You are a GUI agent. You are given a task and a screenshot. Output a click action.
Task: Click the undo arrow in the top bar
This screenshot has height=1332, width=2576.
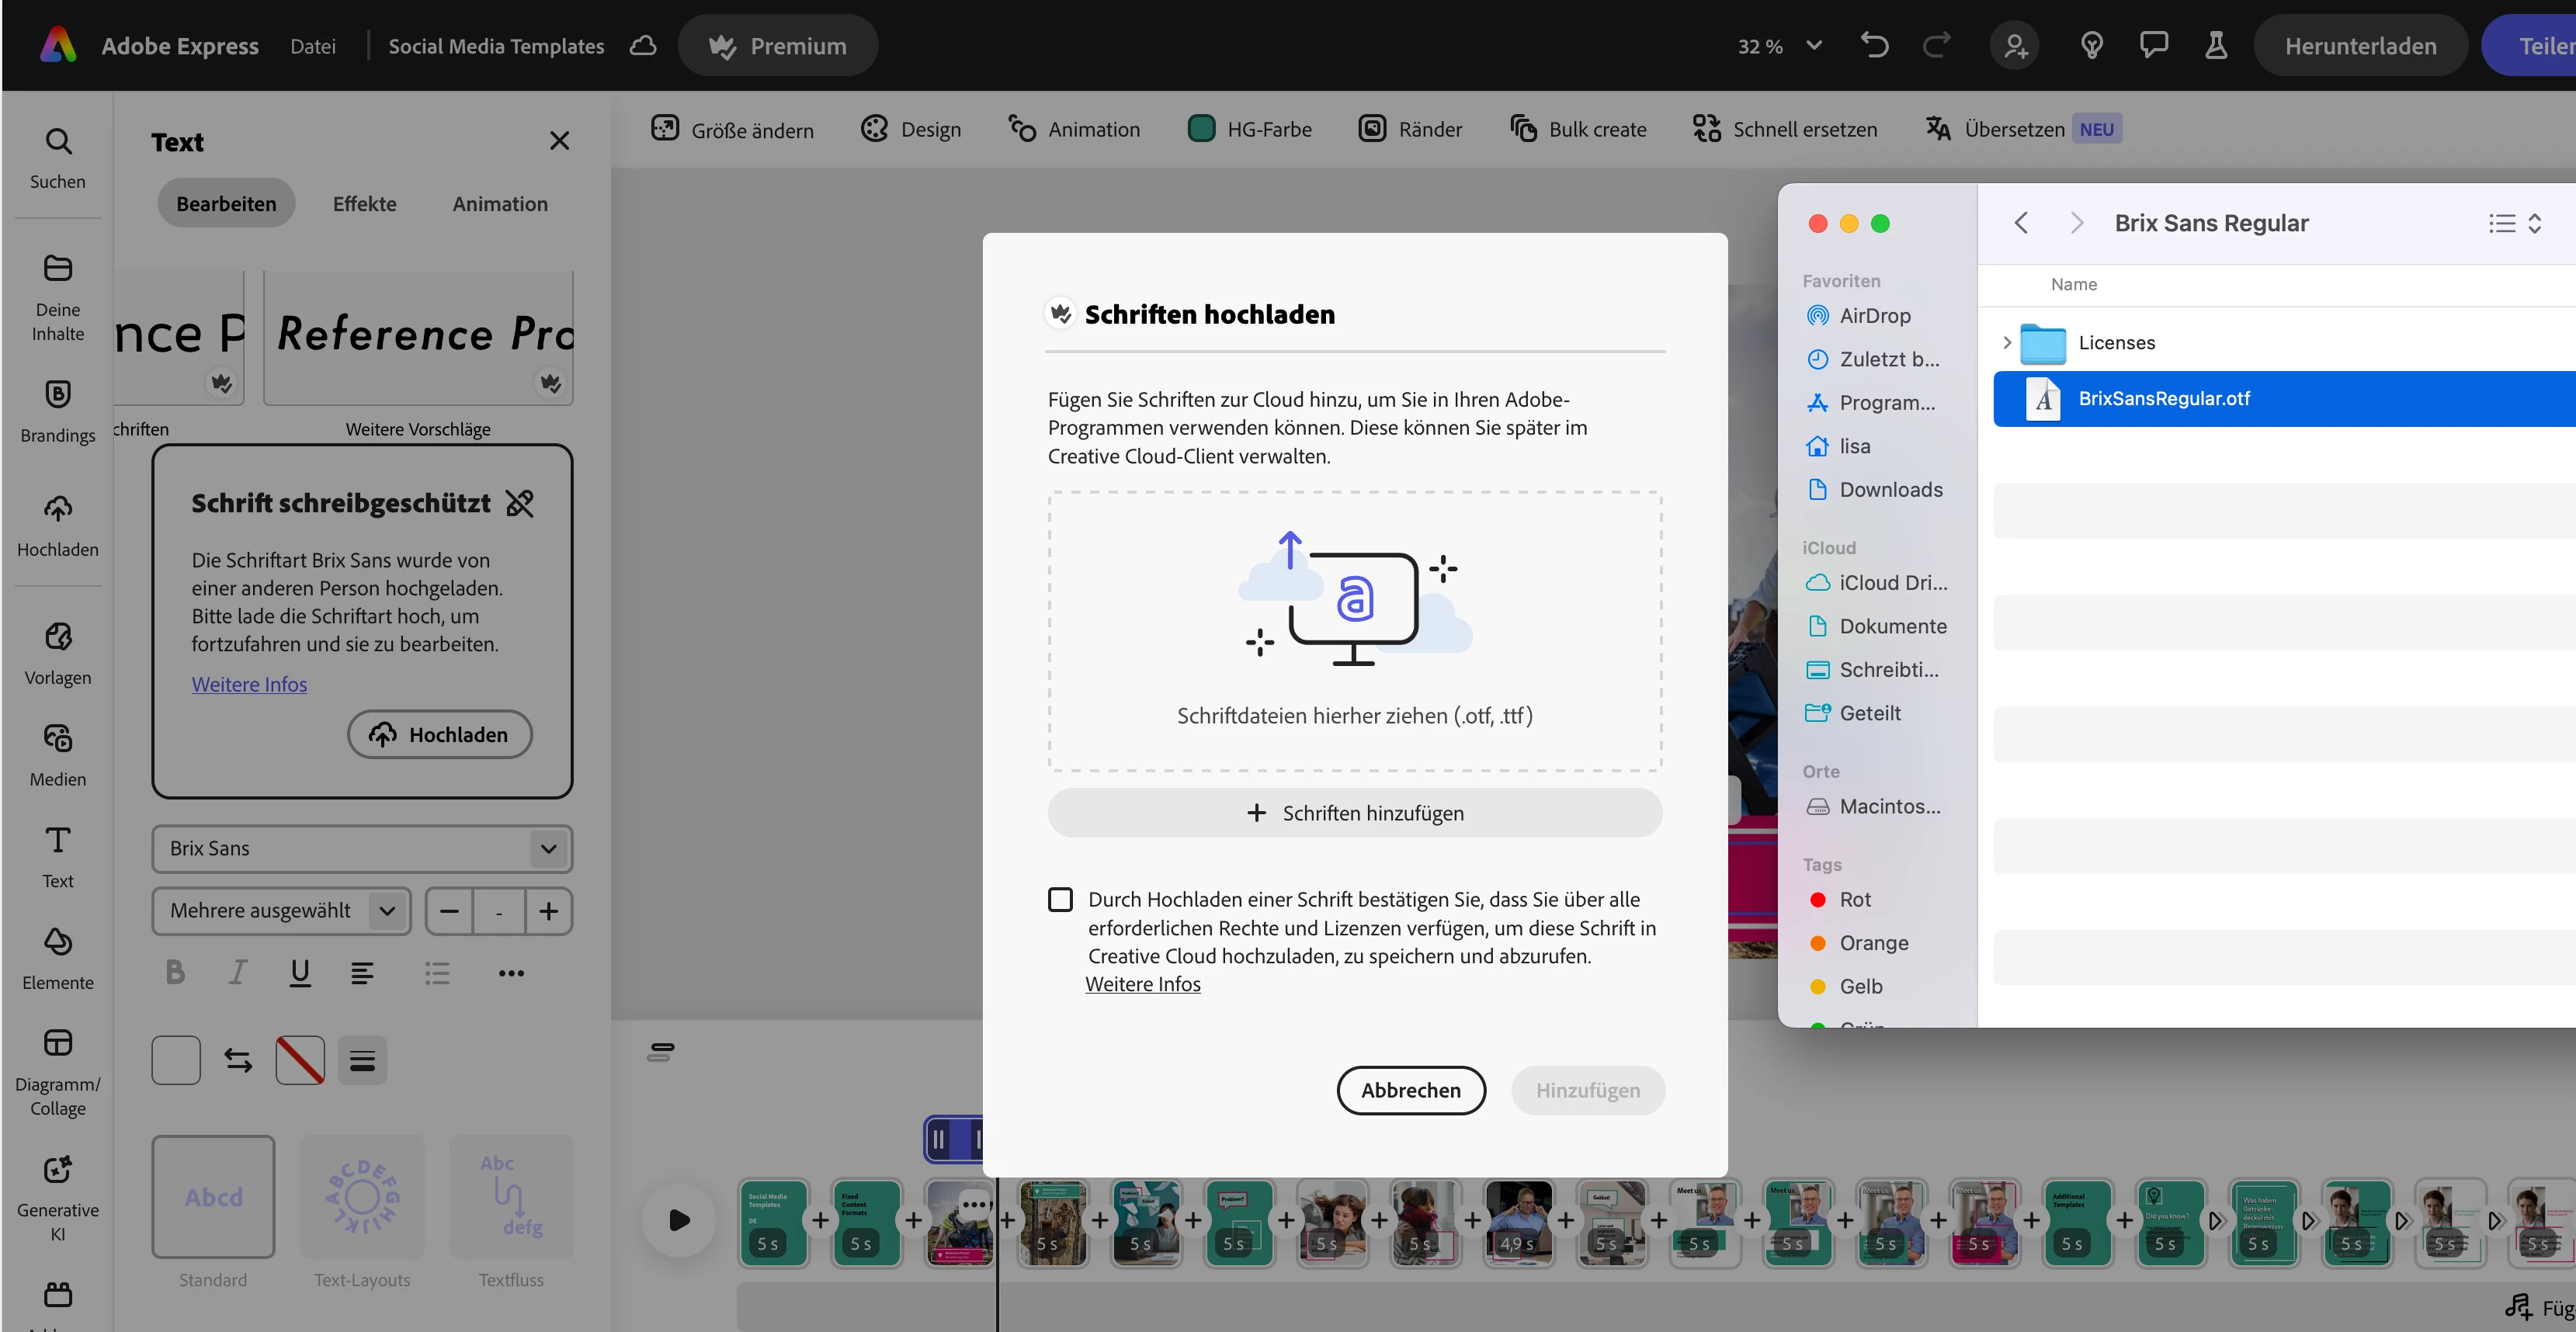(1873, 46)
